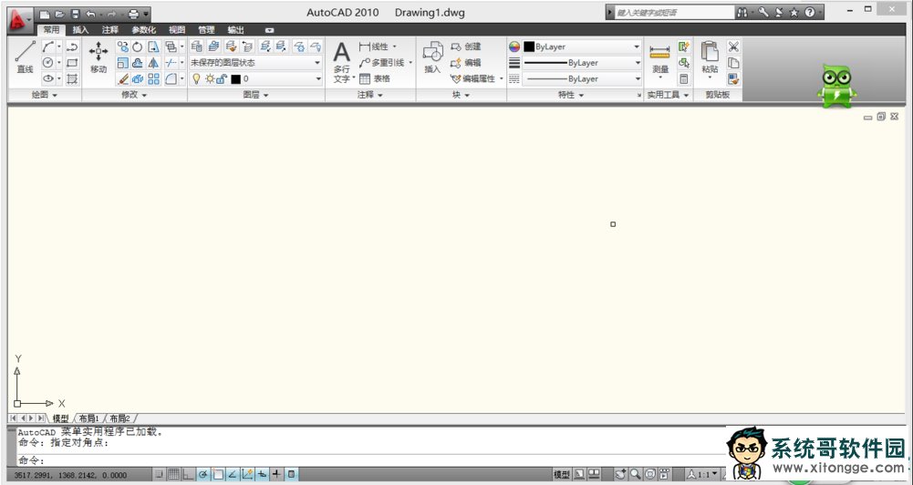Click the Insert block (插入) icon
This screenshot has height=485, width=913.
[432, 57]
